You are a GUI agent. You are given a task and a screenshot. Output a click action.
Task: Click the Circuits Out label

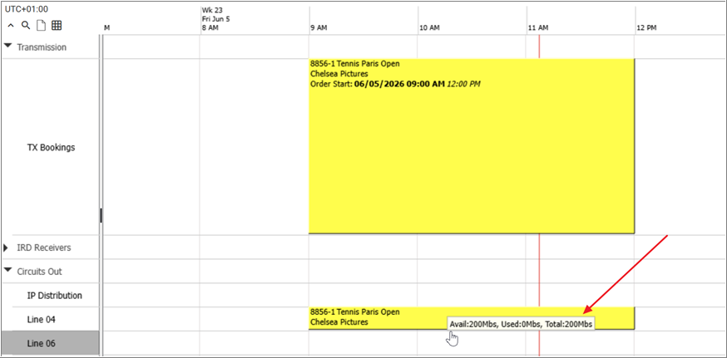pos(39,272)
